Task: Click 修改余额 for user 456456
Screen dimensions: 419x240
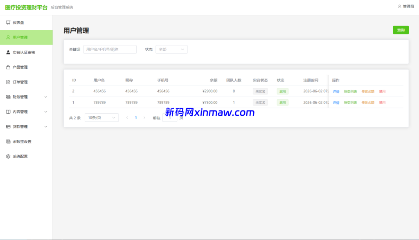Action: tap(368, 92)
